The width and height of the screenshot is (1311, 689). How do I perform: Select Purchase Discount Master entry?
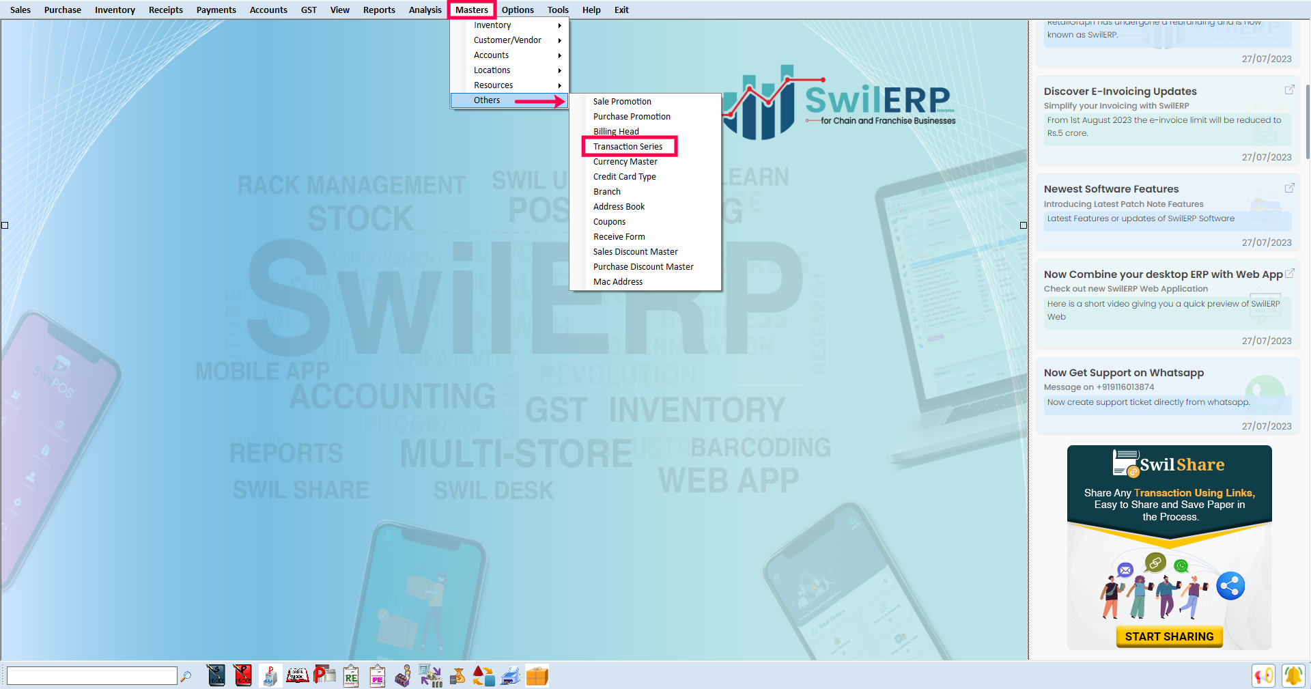click(x=645, y=267)
